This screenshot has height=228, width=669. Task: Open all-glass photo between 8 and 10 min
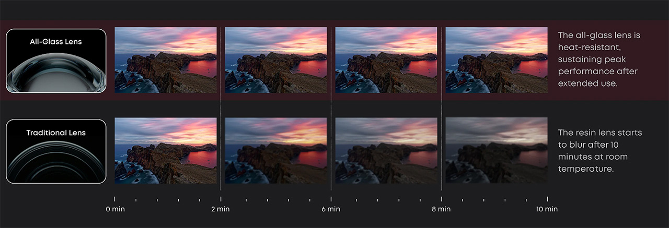point(497,60)
